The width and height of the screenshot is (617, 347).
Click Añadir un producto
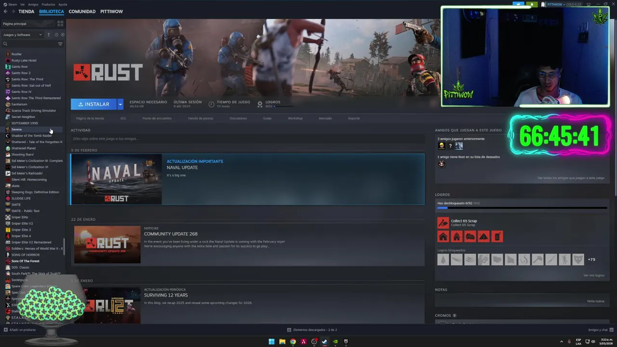click(20, 330)
